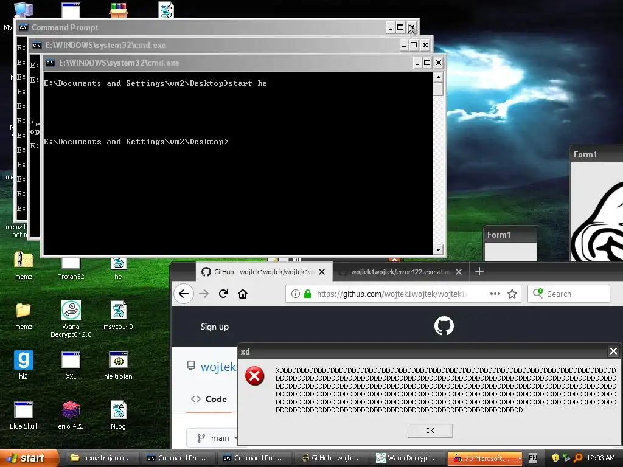The width and height of the screenshot is (623, 467).
Task: Open the browser home page
Action: pos(243,294)
